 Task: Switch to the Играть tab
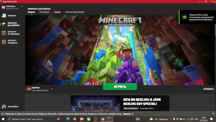[31, 12]
